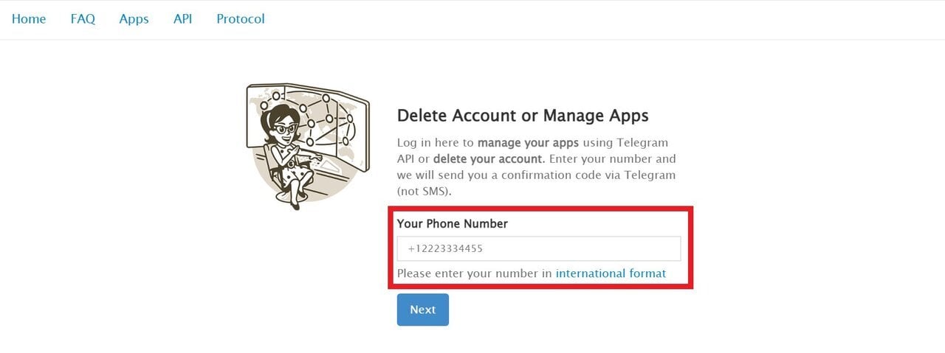Click the Your Phone Number label
This screenshot has height=353, width=945.
coord(453,223)
